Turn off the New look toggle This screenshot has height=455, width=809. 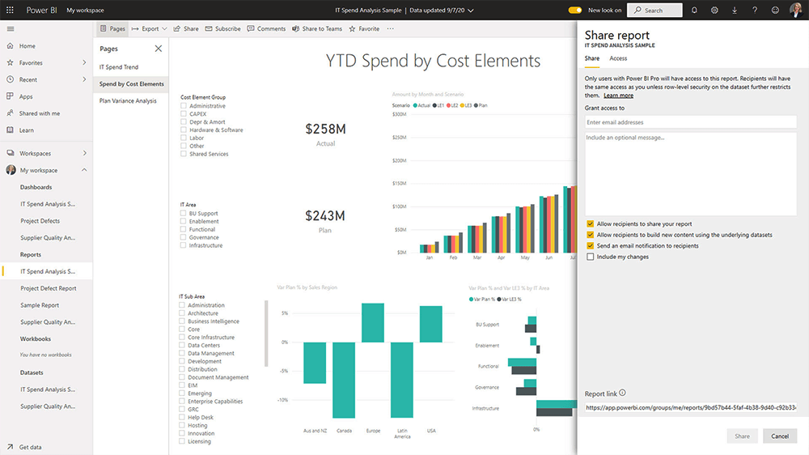coord(575,11)
